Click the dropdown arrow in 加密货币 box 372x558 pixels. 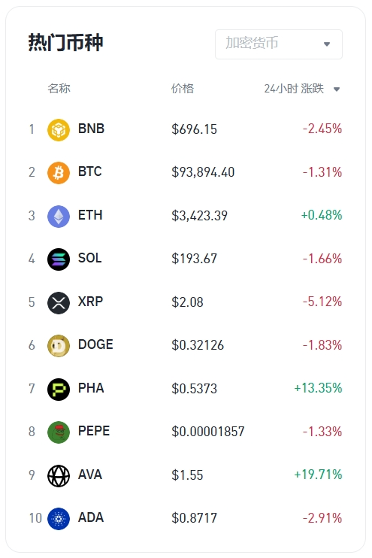[x=327, y=44]
